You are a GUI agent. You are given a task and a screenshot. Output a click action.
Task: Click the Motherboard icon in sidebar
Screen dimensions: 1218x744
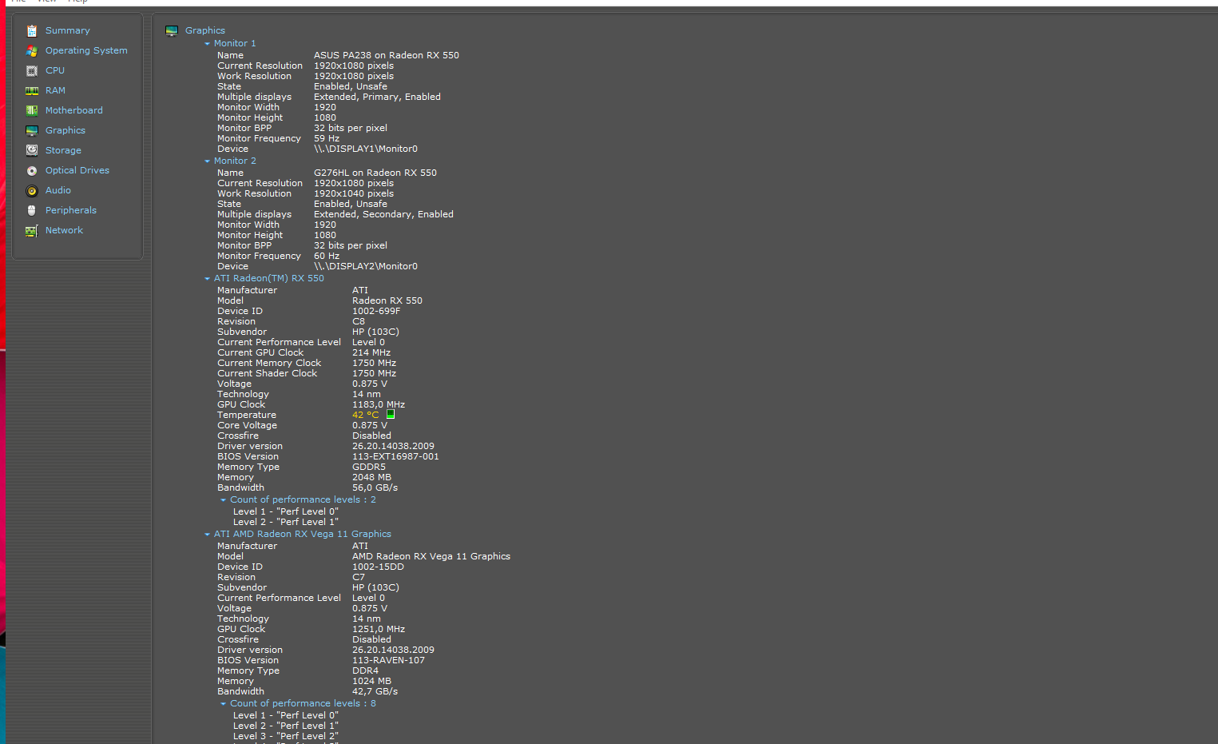pyautogui.click(x=32, y=110)
